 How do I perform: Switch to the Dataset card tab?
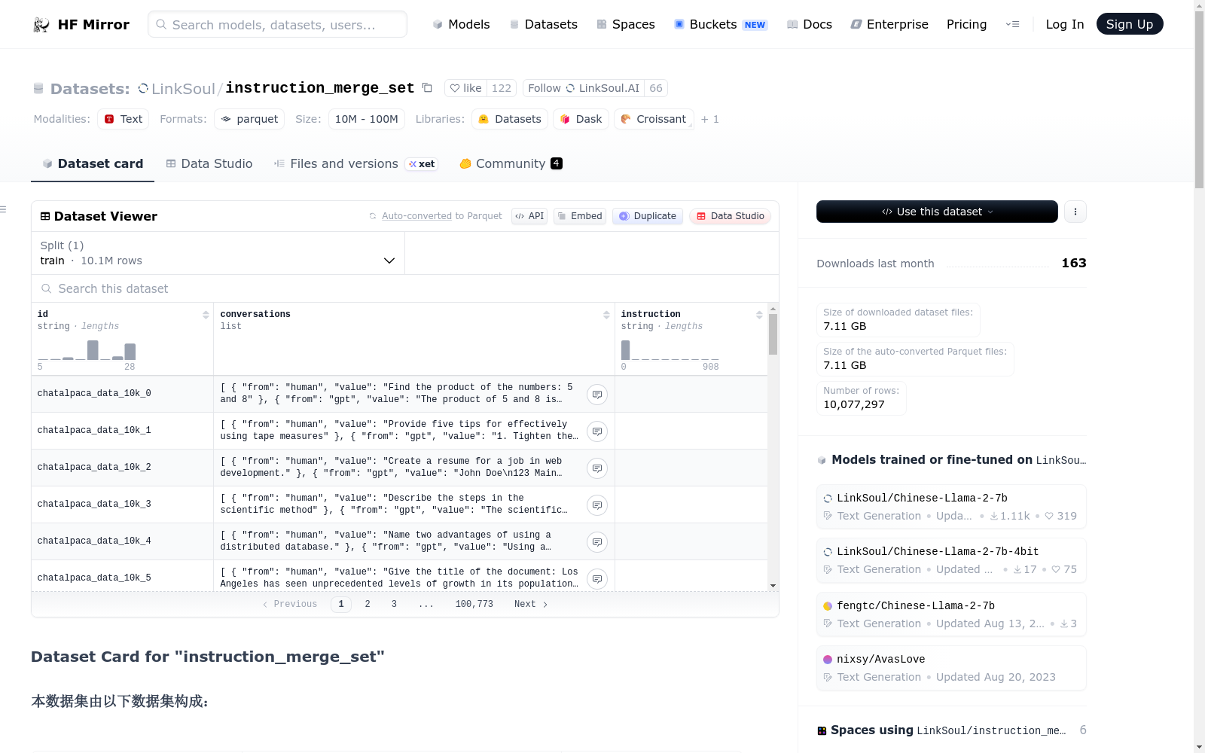(93, 164)
